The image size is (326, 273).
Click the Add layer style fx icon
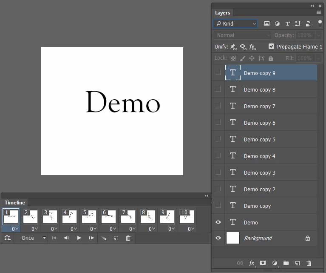252,263
